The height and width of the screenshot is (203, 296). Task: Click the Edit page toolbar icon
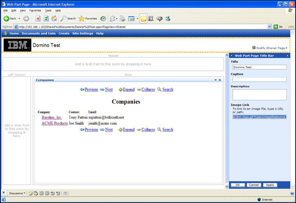click(131, 19)
